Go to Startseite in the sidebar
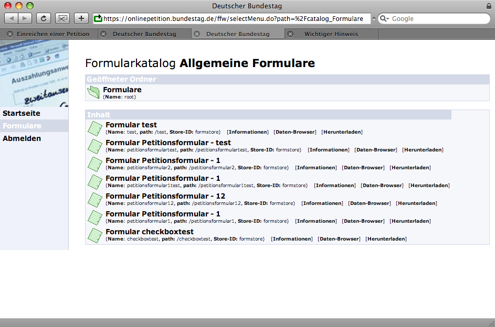The image size is (495, 327). (x=22, y=113)
